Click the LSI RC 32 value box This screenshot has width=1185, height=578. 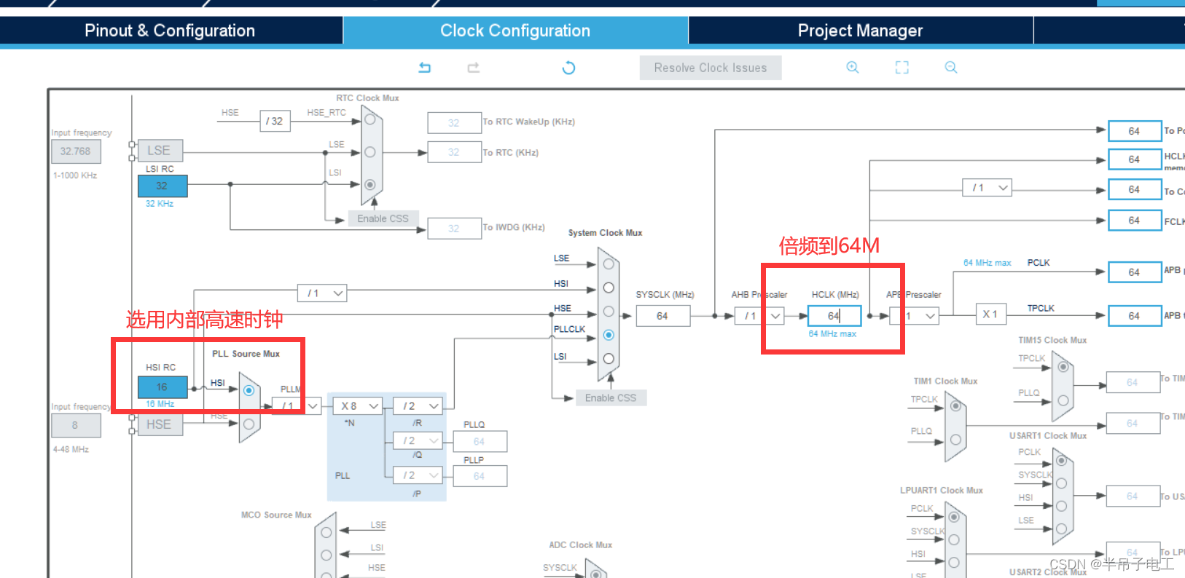tap(163, 186)
